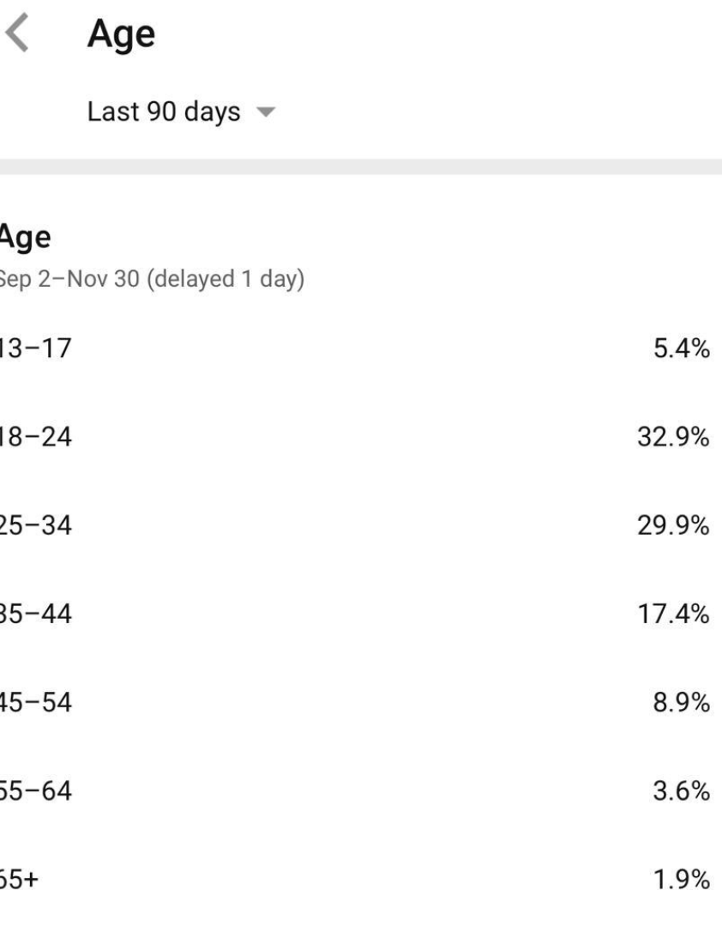Screen dimensions: 722x927
Task: Select the 17.4% percentage value
Action: 673,615
